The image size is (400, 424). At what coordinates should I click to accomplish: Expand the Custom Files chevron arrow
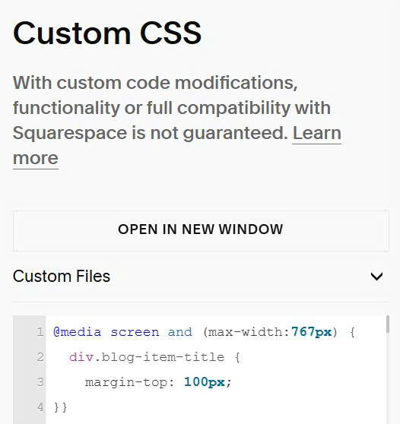pyautogui.click(x=376, y=277)
